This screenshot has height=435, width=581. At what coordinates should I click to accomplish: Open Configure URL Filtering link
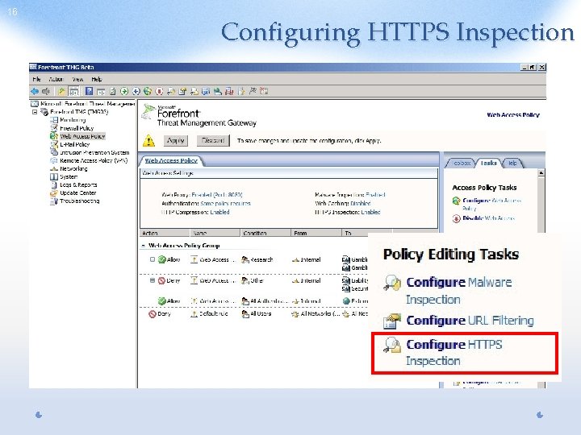(x=470, y=321)
